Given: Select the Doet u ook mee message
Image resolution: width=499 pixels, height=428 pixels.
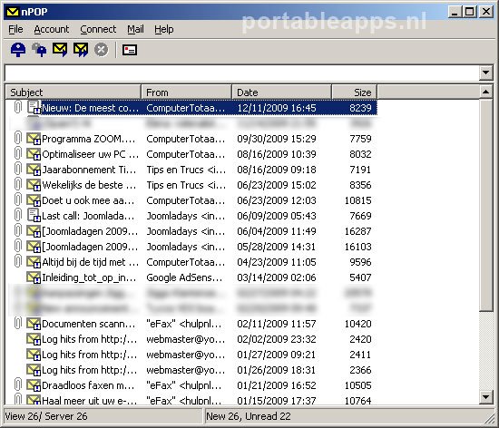Looking at the screenshot, I should [x=191, y=200].
